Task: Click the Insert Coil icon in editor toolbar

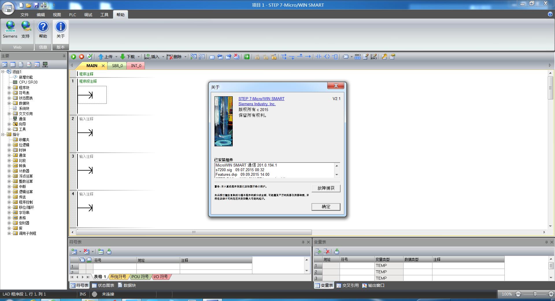Action: point(327,57)
